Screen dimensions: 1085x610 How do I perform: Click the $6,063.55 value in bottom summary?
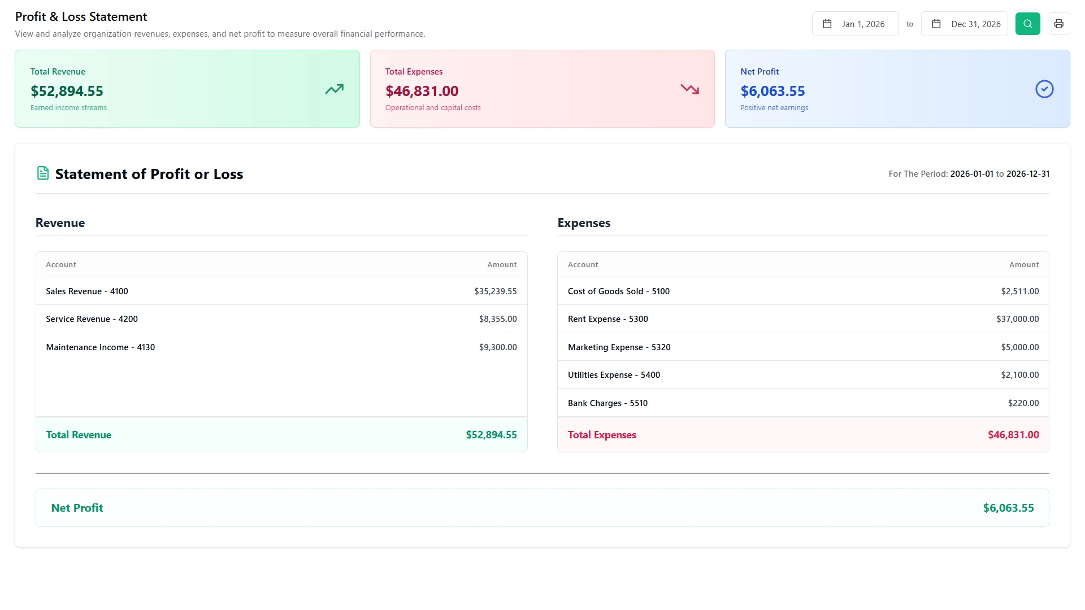(1008, 508)
